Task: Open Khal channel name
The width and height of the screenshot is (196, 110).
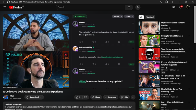Action: tap(12, 96)
